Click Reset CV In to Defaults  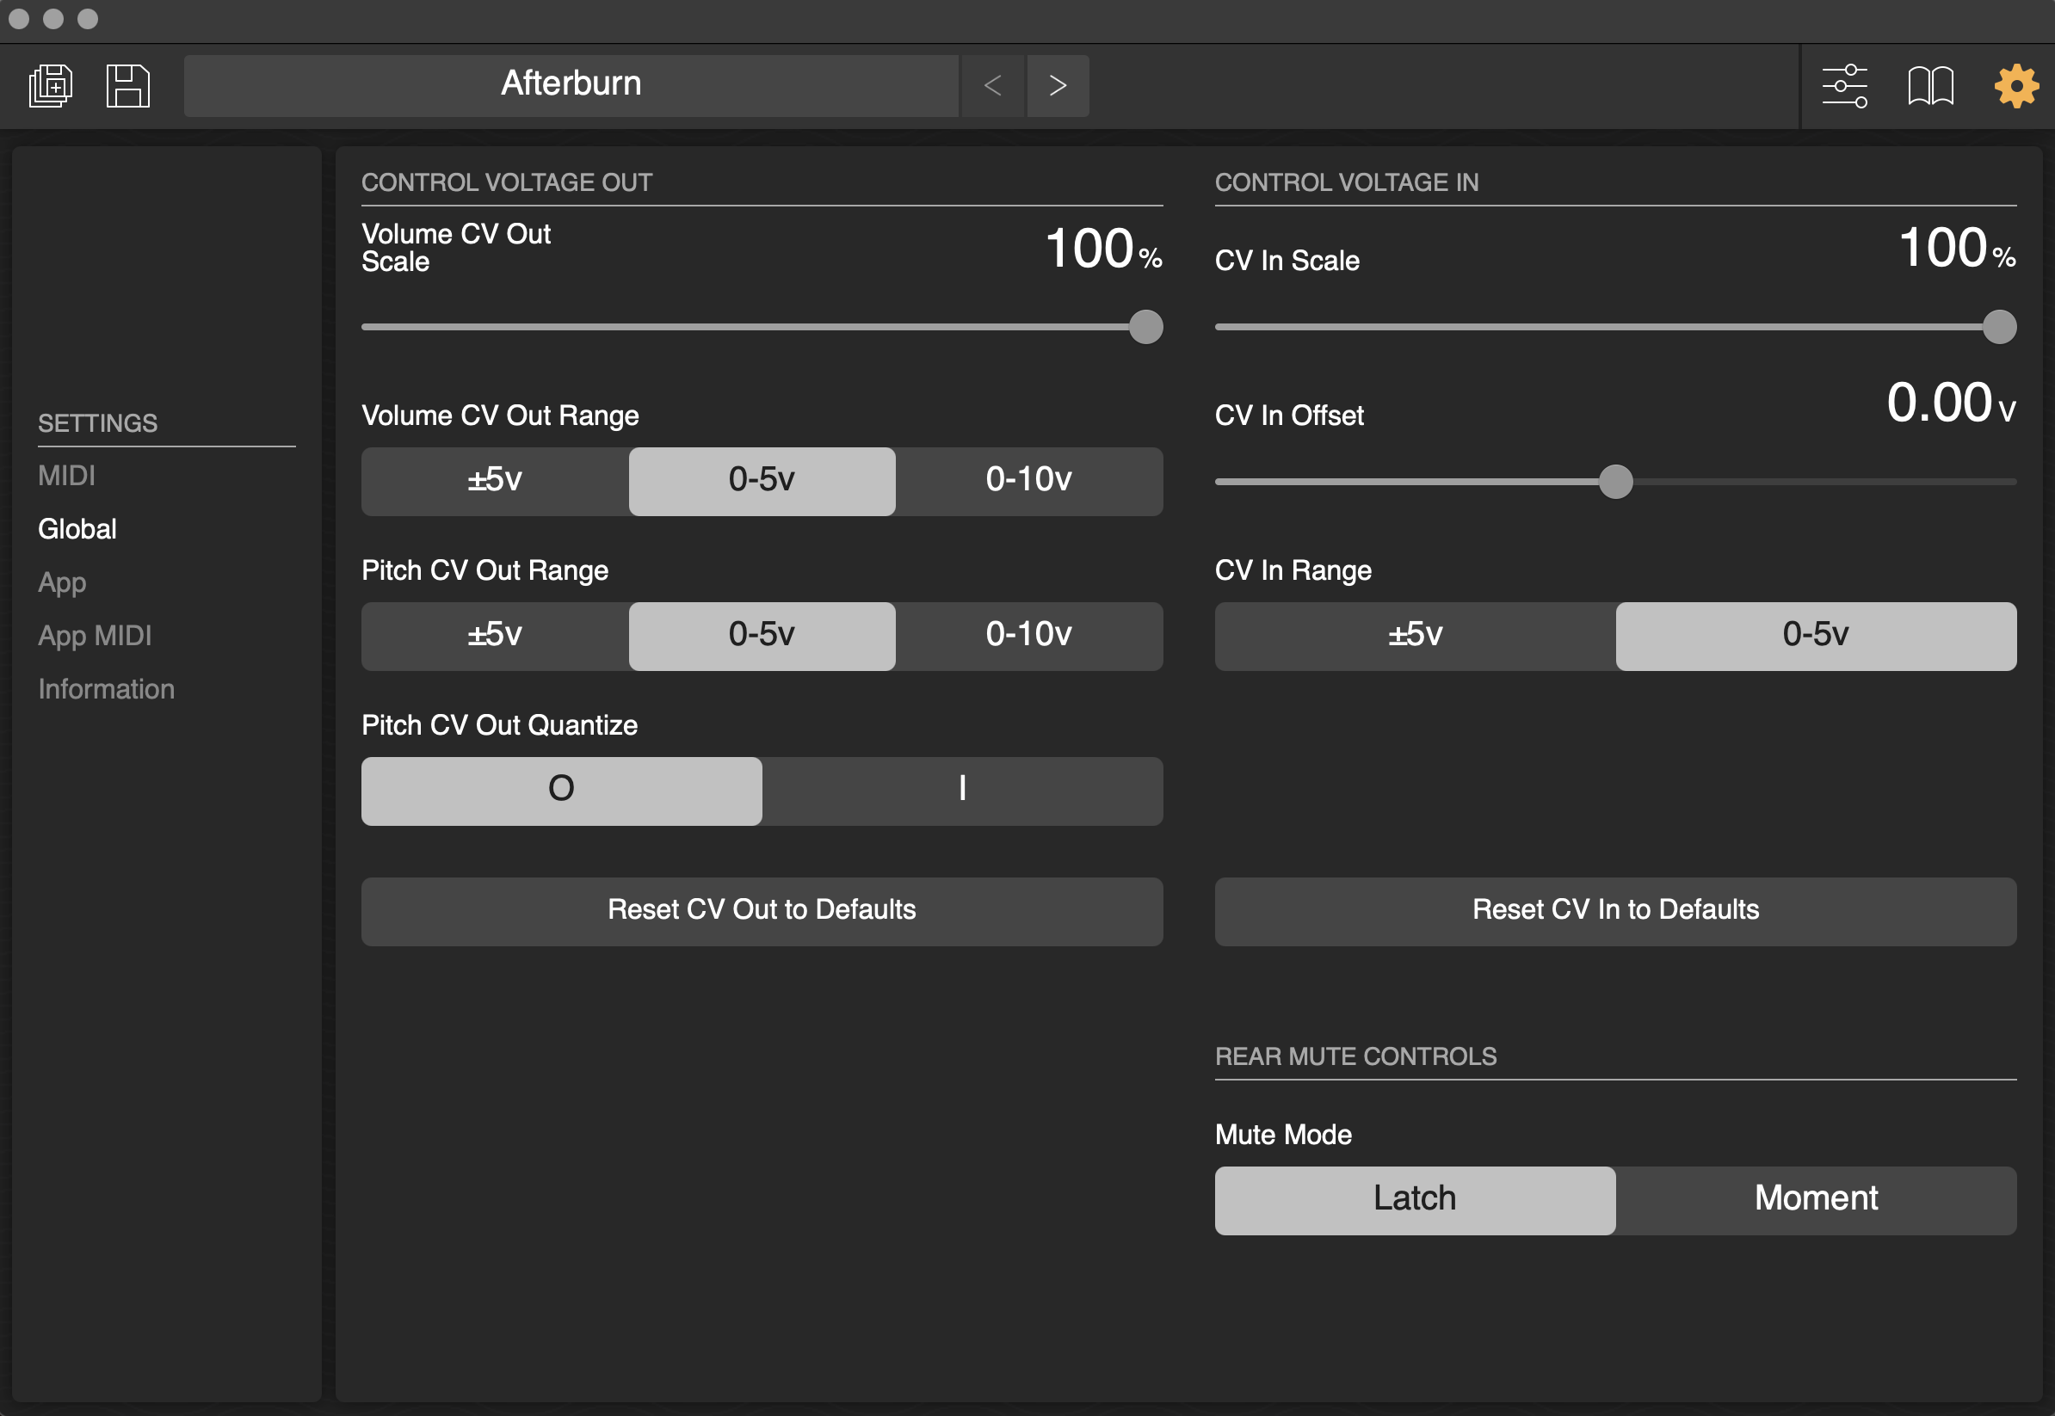[1615, 911]
